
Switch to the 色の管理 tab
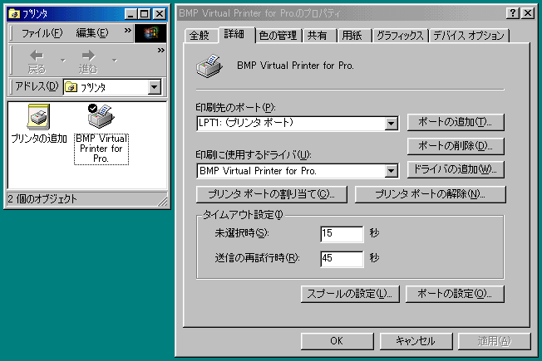(x=278, y=36)
